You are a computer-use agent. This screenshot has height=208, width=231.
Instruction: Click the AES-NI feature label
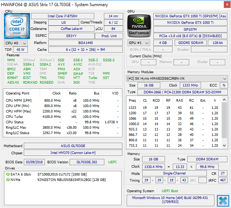pyautogui.click(x=13, y=83)
